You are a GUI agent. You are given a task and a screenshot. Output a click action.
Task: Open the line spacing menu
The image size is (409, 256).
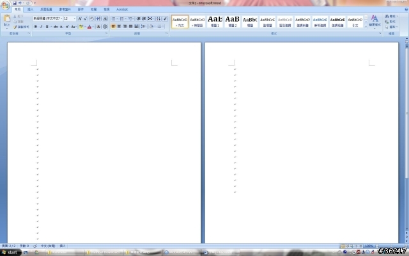143,26
